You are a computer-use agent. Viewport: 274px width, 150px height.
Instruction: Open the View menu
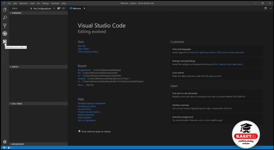[32, 3]
